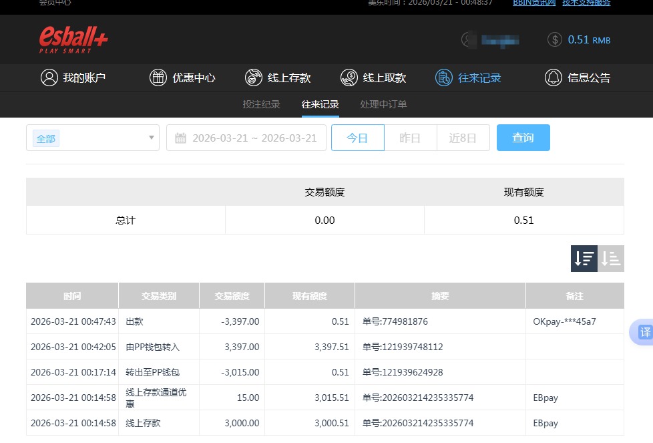The image size is (653, 443).
Task: Open the 处理中订单 tab
Action: click(x=384, y=104)
